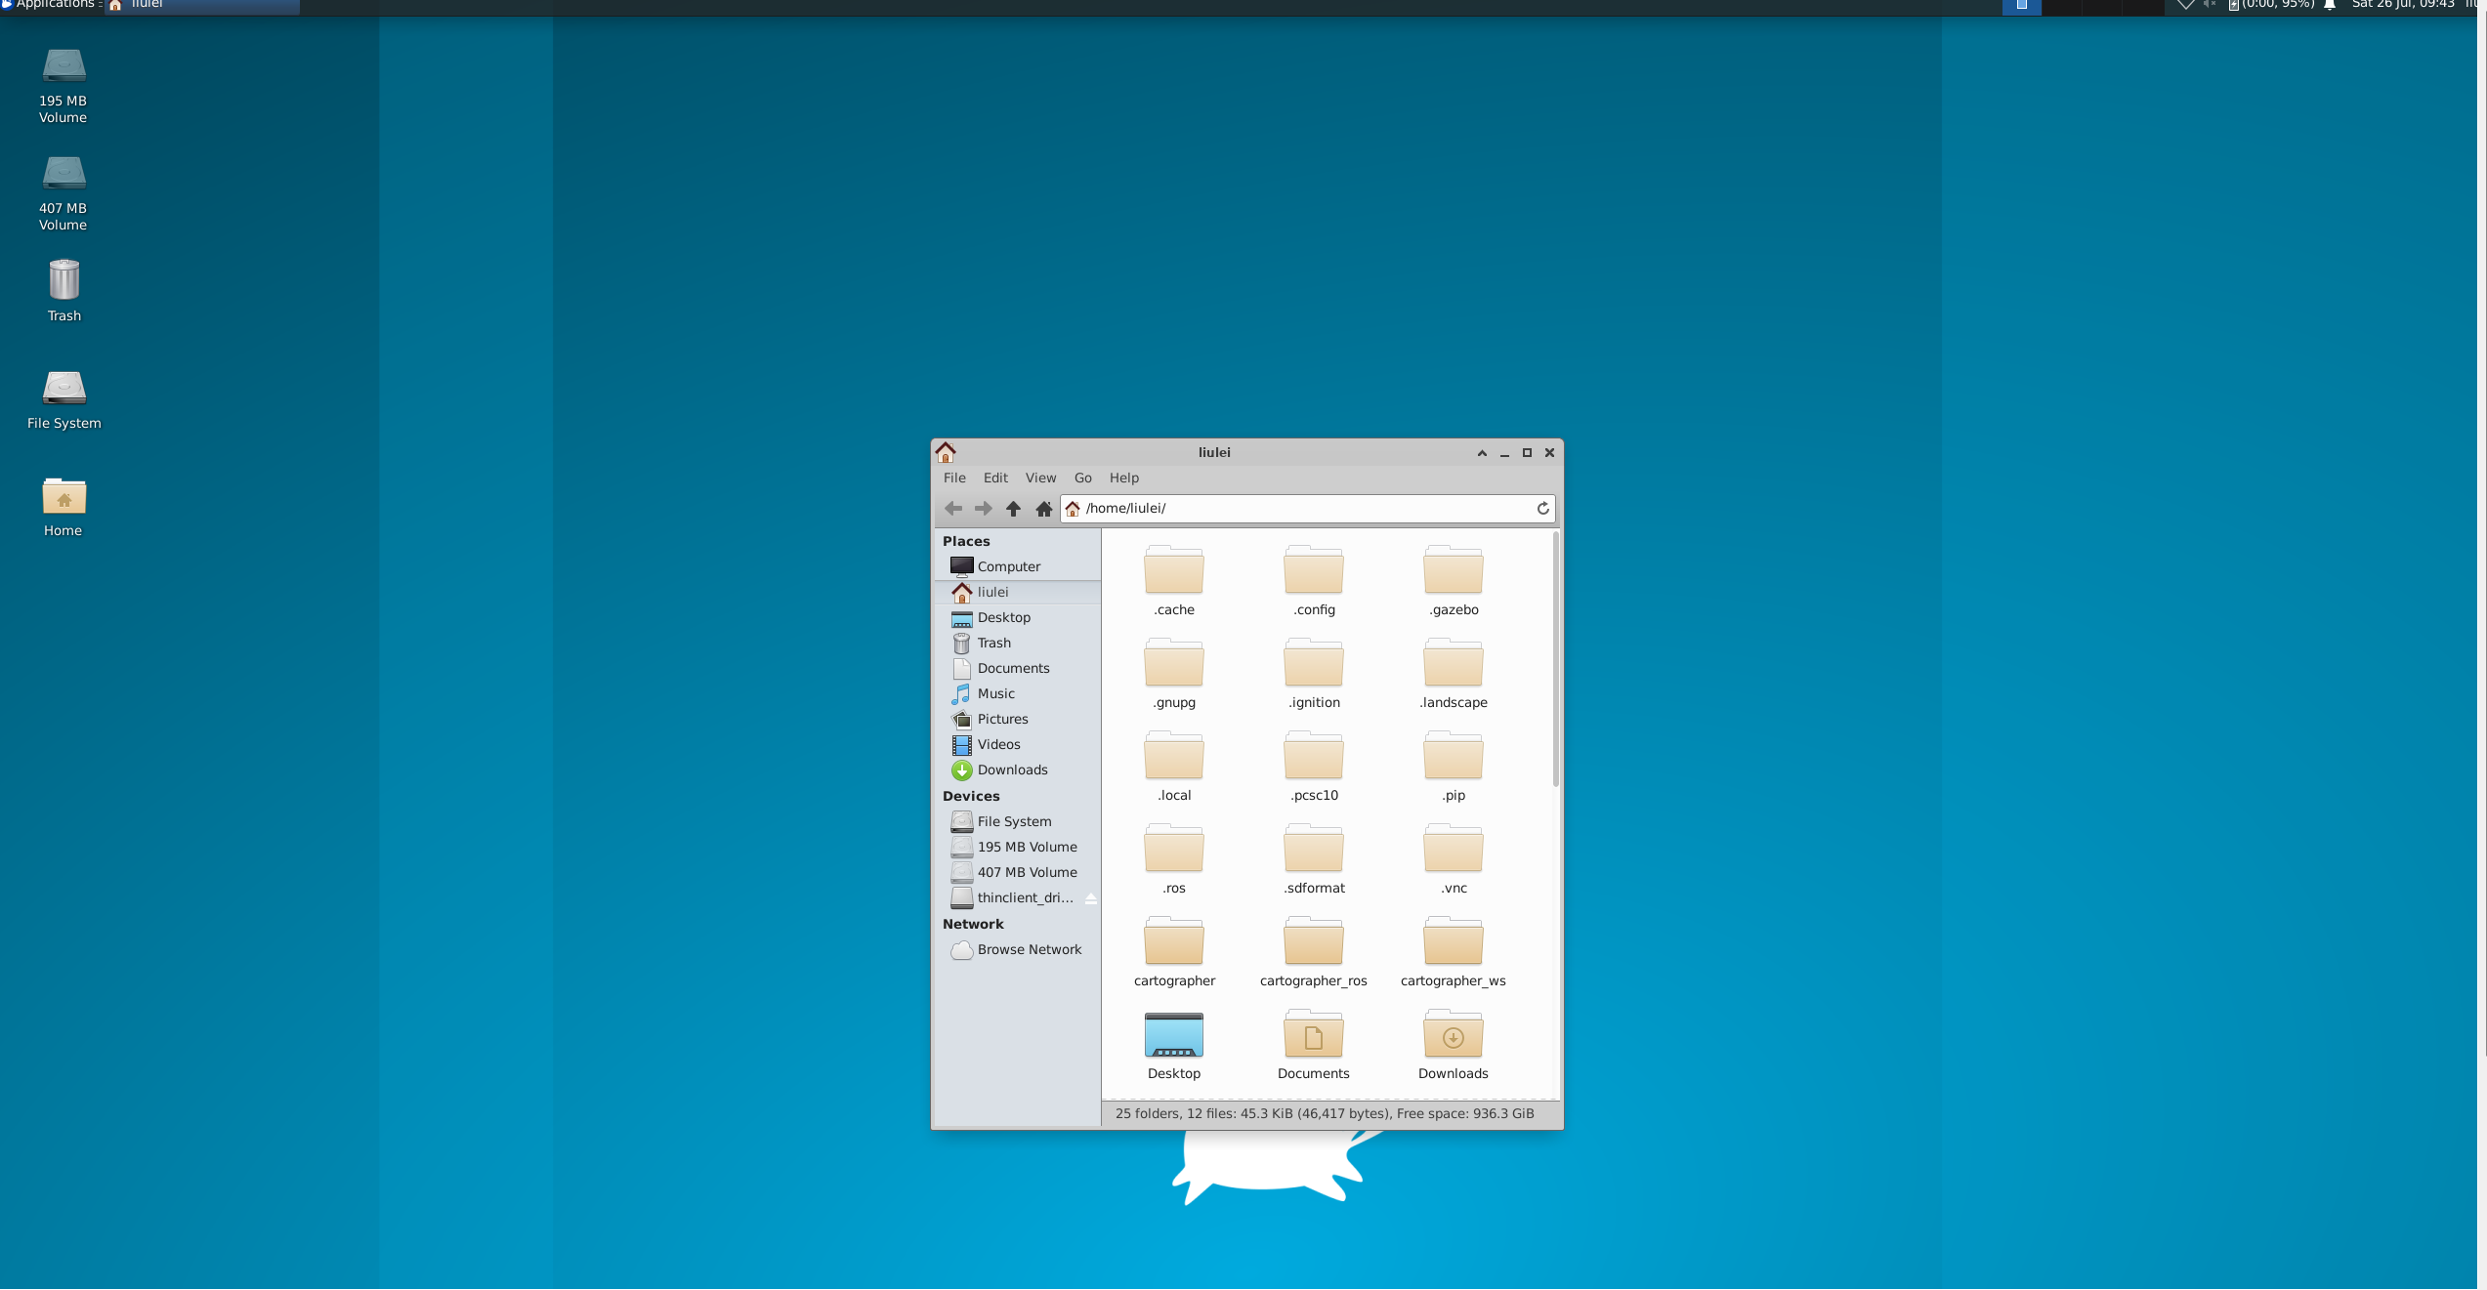
Task: Reload the current folder view
Action: coord(1542,509)
